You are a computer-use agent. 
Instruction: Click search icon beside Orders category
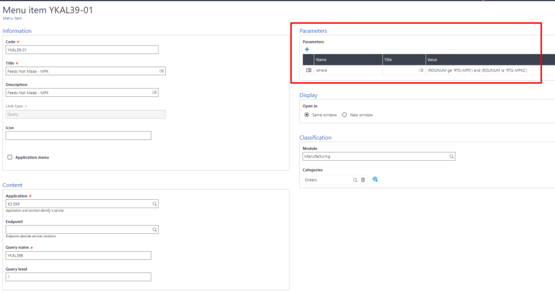[356, 180]
